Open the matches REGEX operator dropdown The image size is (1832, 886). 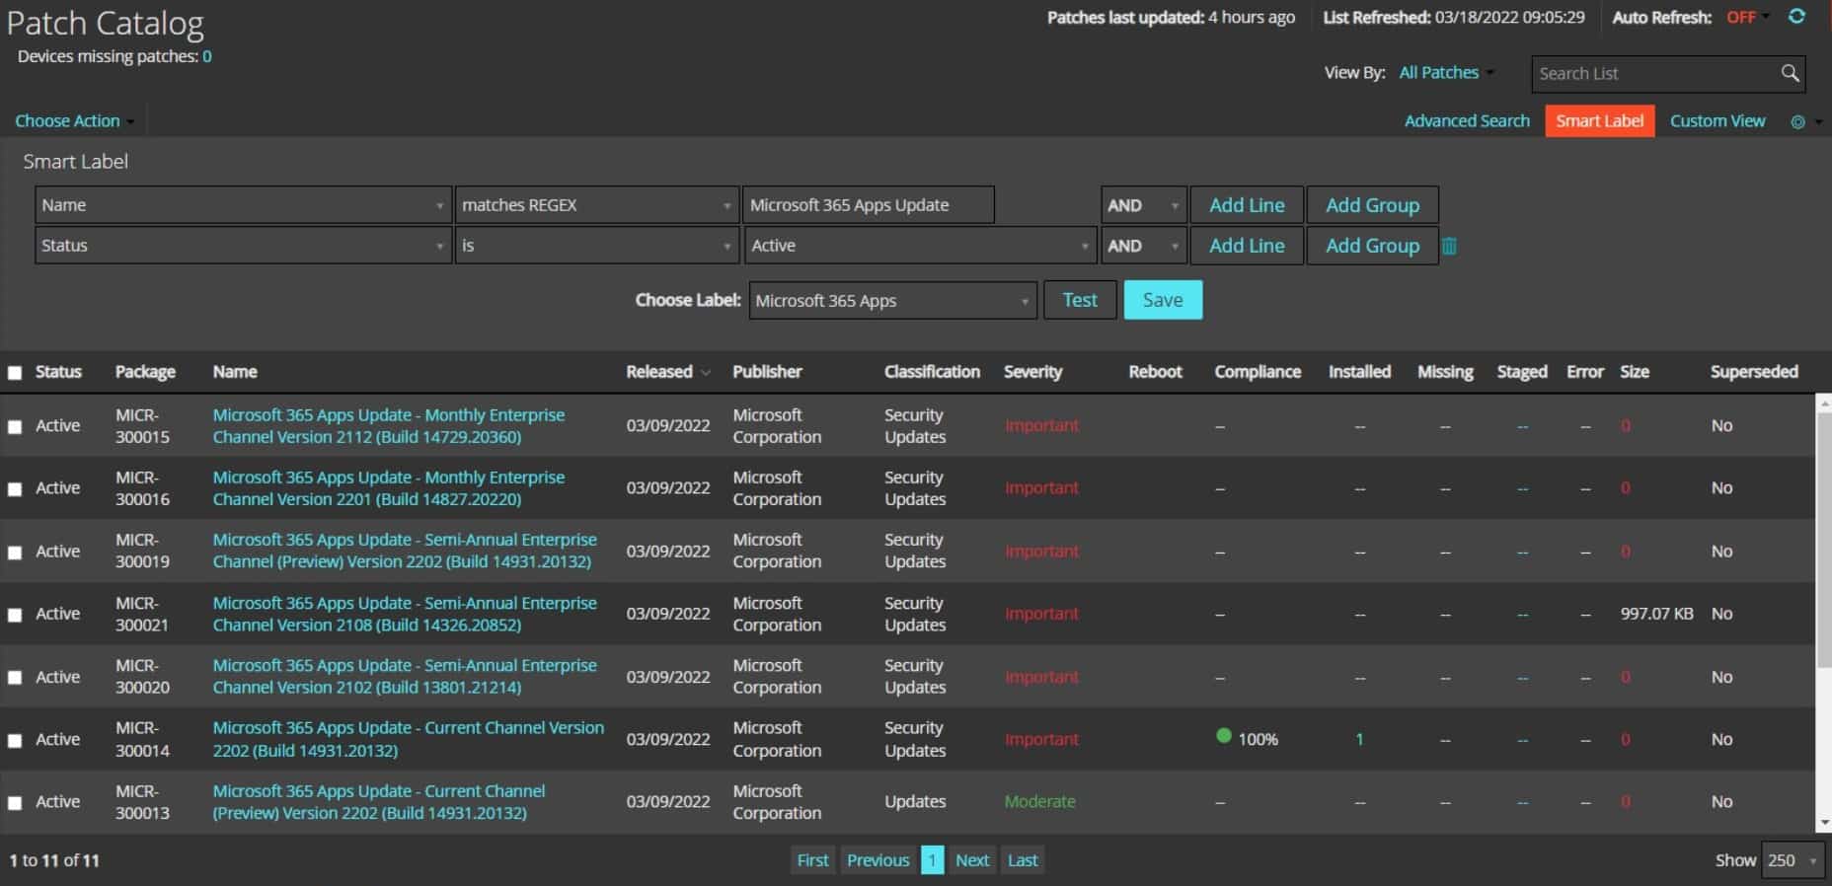click(596, 205)
